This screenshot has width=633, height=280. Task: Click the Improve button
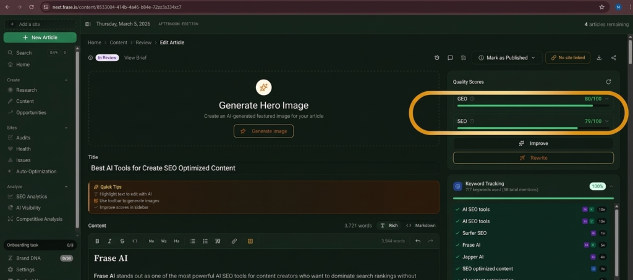533,144
